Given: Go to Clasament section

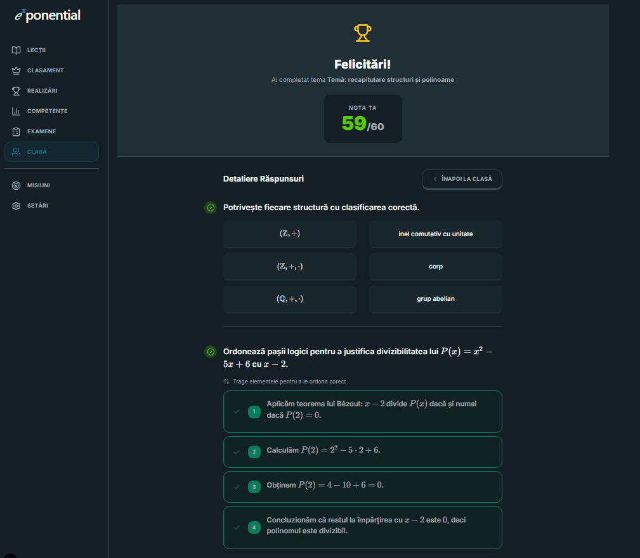Looking at the screenshot, I should pos(51,70).
